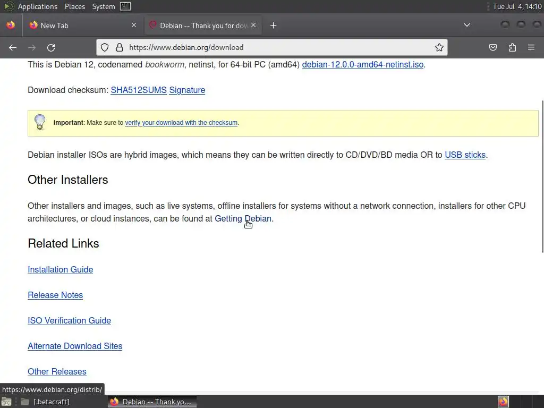Viewport: 544px width, 408px height.
Task: Open the Extensions puzzle icon
Action: pyautogui.click(x=512, y=47)
